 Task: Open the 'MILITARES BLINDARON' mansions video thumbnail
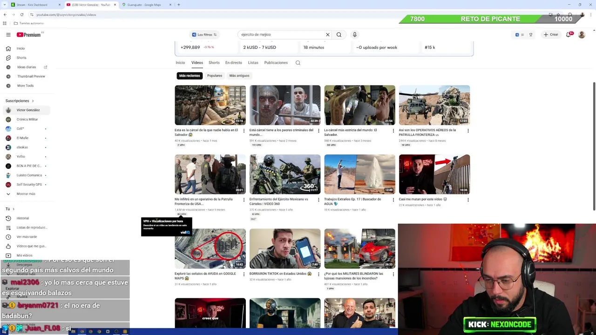(x=359, y=249)
